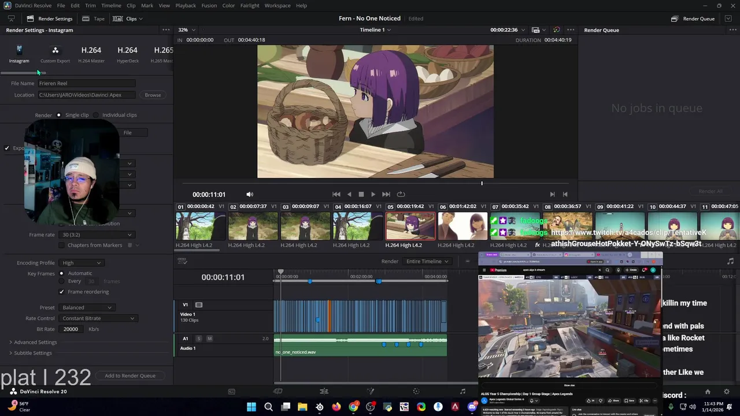Viewport: 740px width, 416px height.
Task: Expand Subtitle Settings section
Action: (x=30, y=353)
